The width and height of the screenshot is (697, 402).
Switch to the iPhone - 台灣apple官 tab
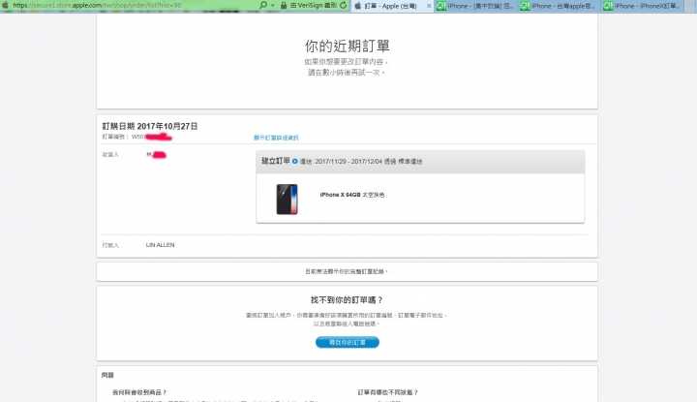[x=560, y=6]
